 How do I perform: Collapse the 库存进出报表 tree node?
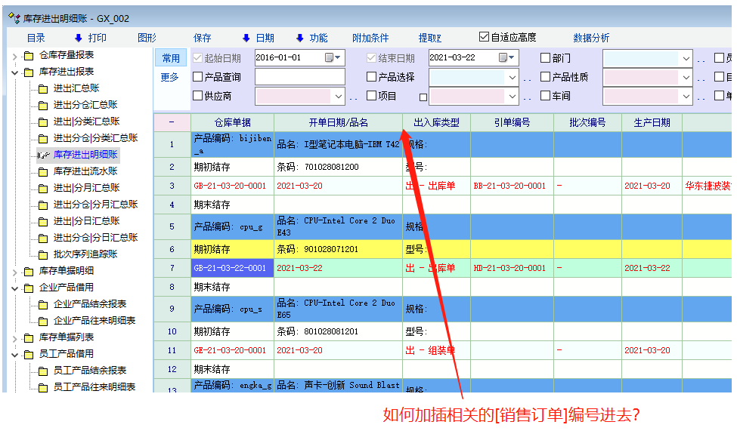(x=14, y=72)
